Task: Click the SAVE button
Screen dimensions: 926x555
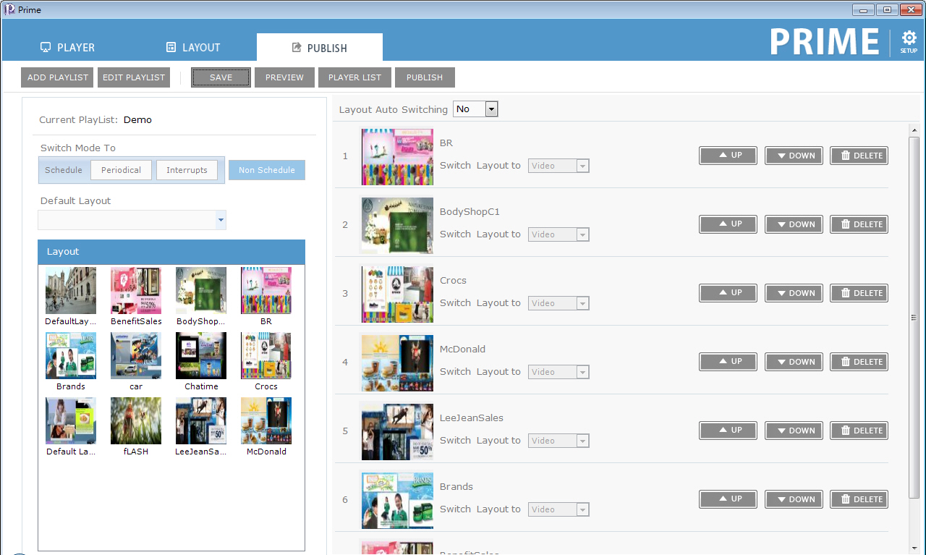Action: pyautogui.click(x=221, y=77)
